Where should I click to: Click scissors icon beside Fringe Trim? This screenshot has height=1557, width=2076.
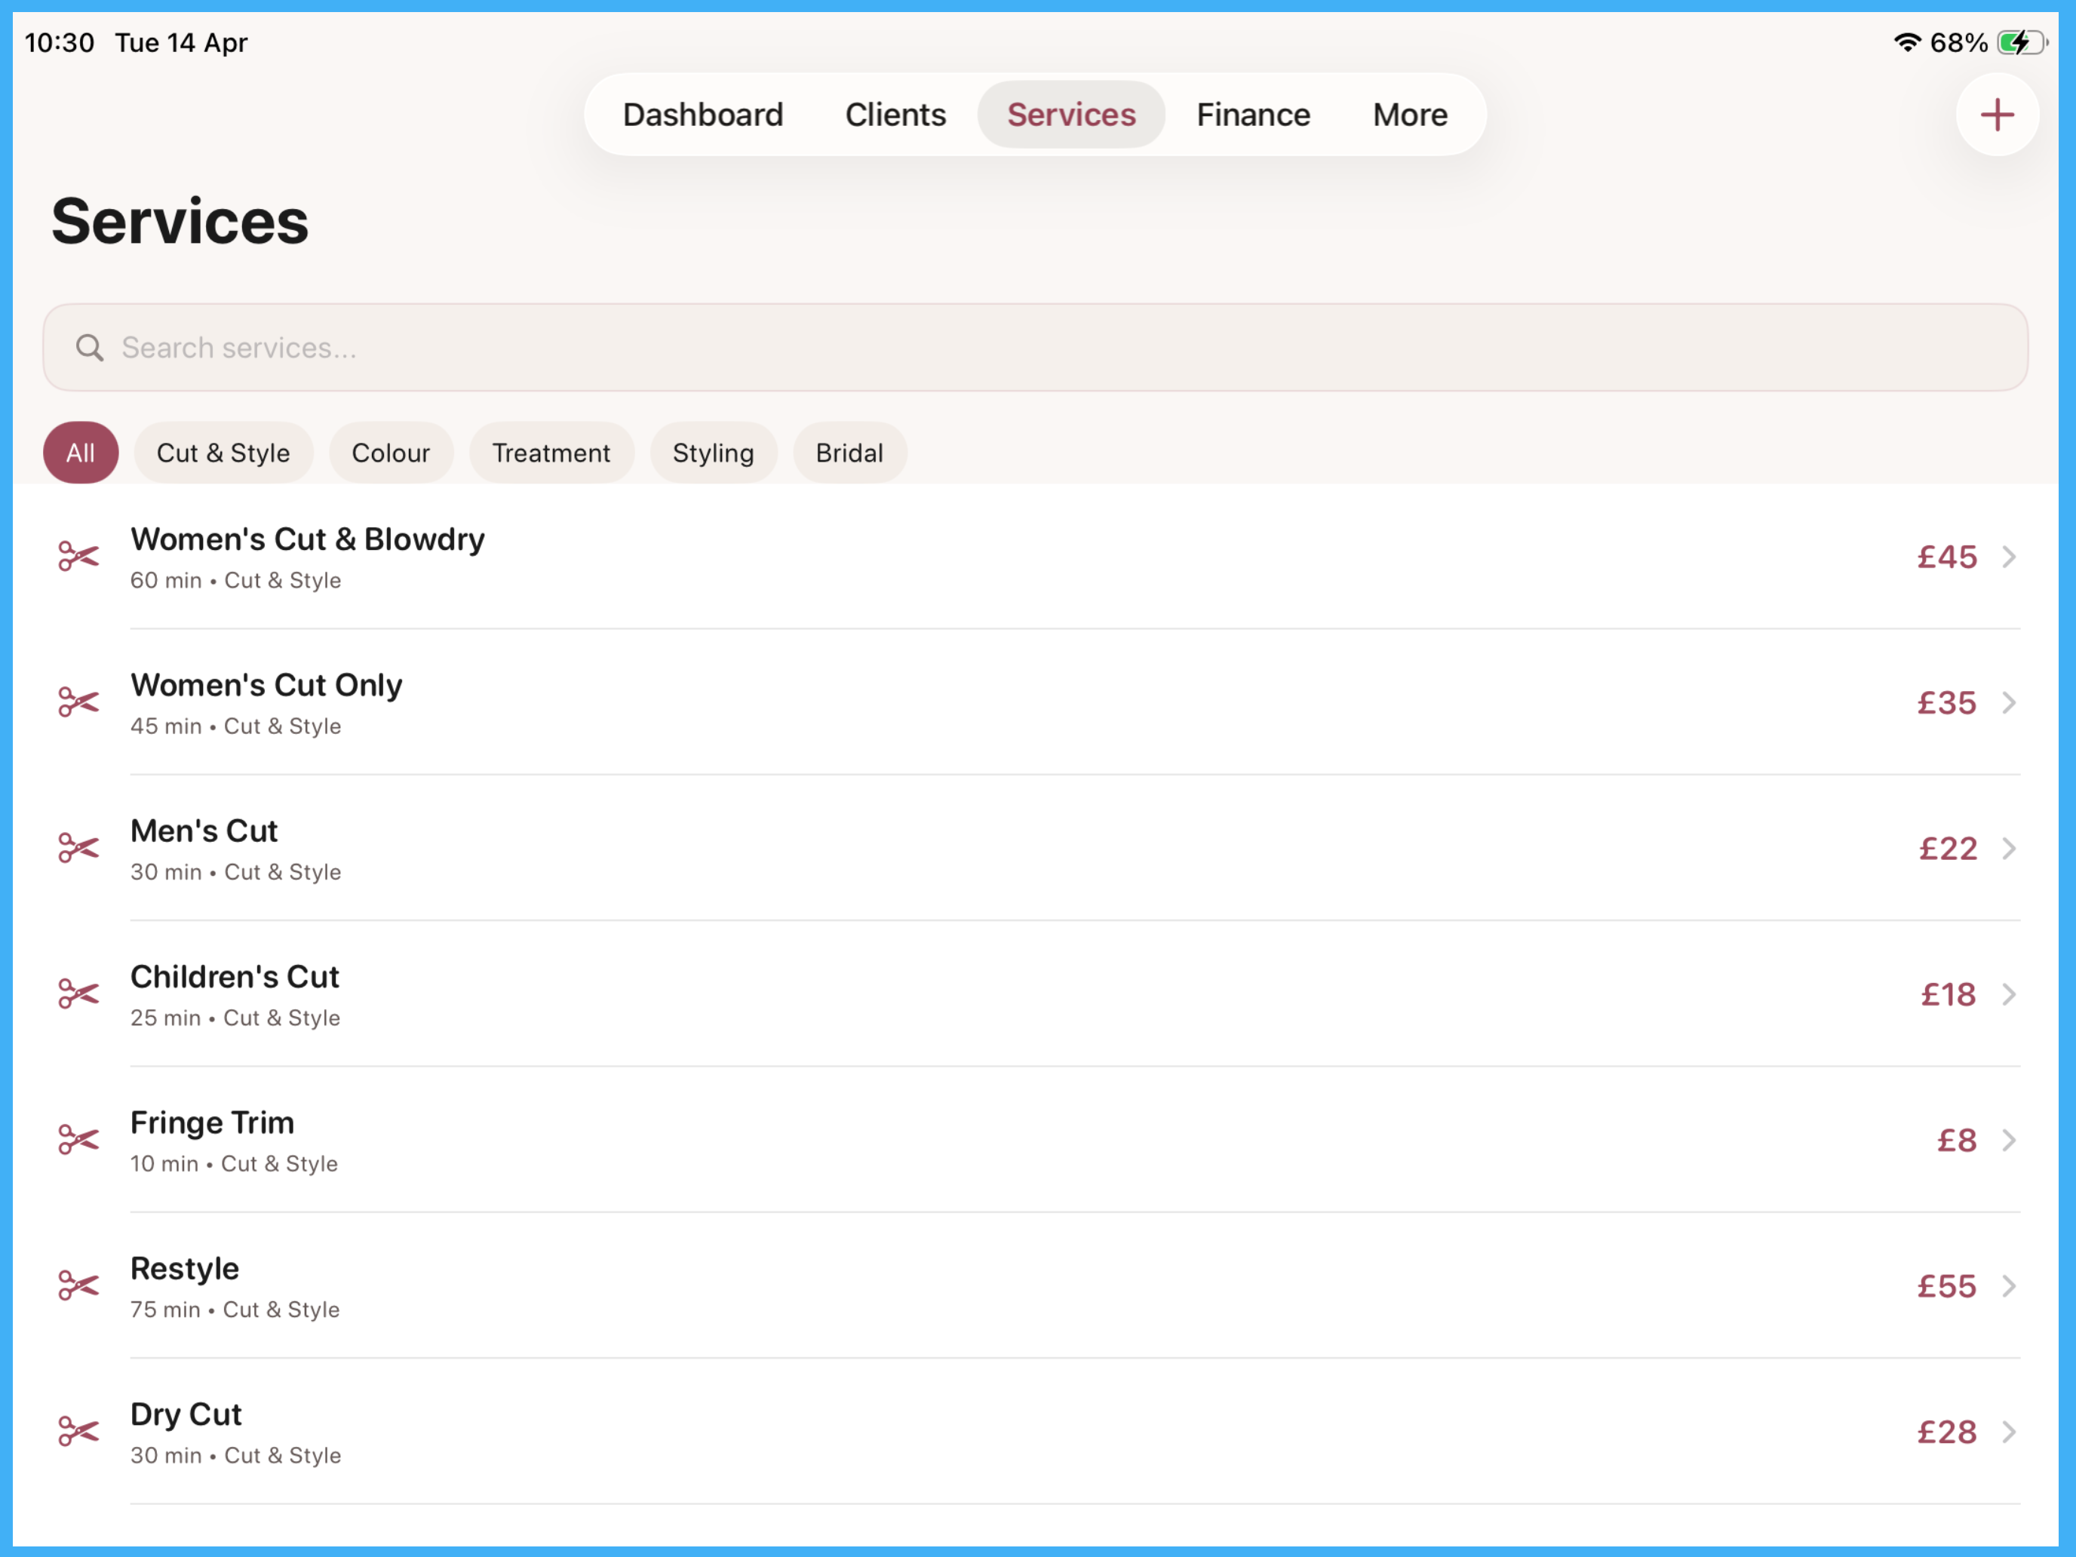[79, 1139]
